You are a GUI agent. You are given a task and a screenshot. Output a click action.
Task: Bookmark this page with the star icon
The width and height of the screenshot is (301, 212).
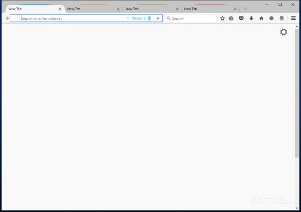(222, 18)
